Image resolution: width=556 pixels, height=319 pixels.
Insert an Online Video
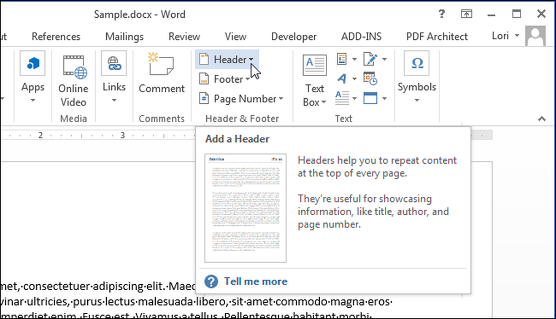pos(73,81)
